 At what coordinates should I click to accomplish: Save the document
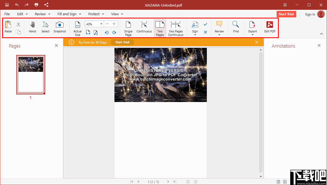point(7,5)
